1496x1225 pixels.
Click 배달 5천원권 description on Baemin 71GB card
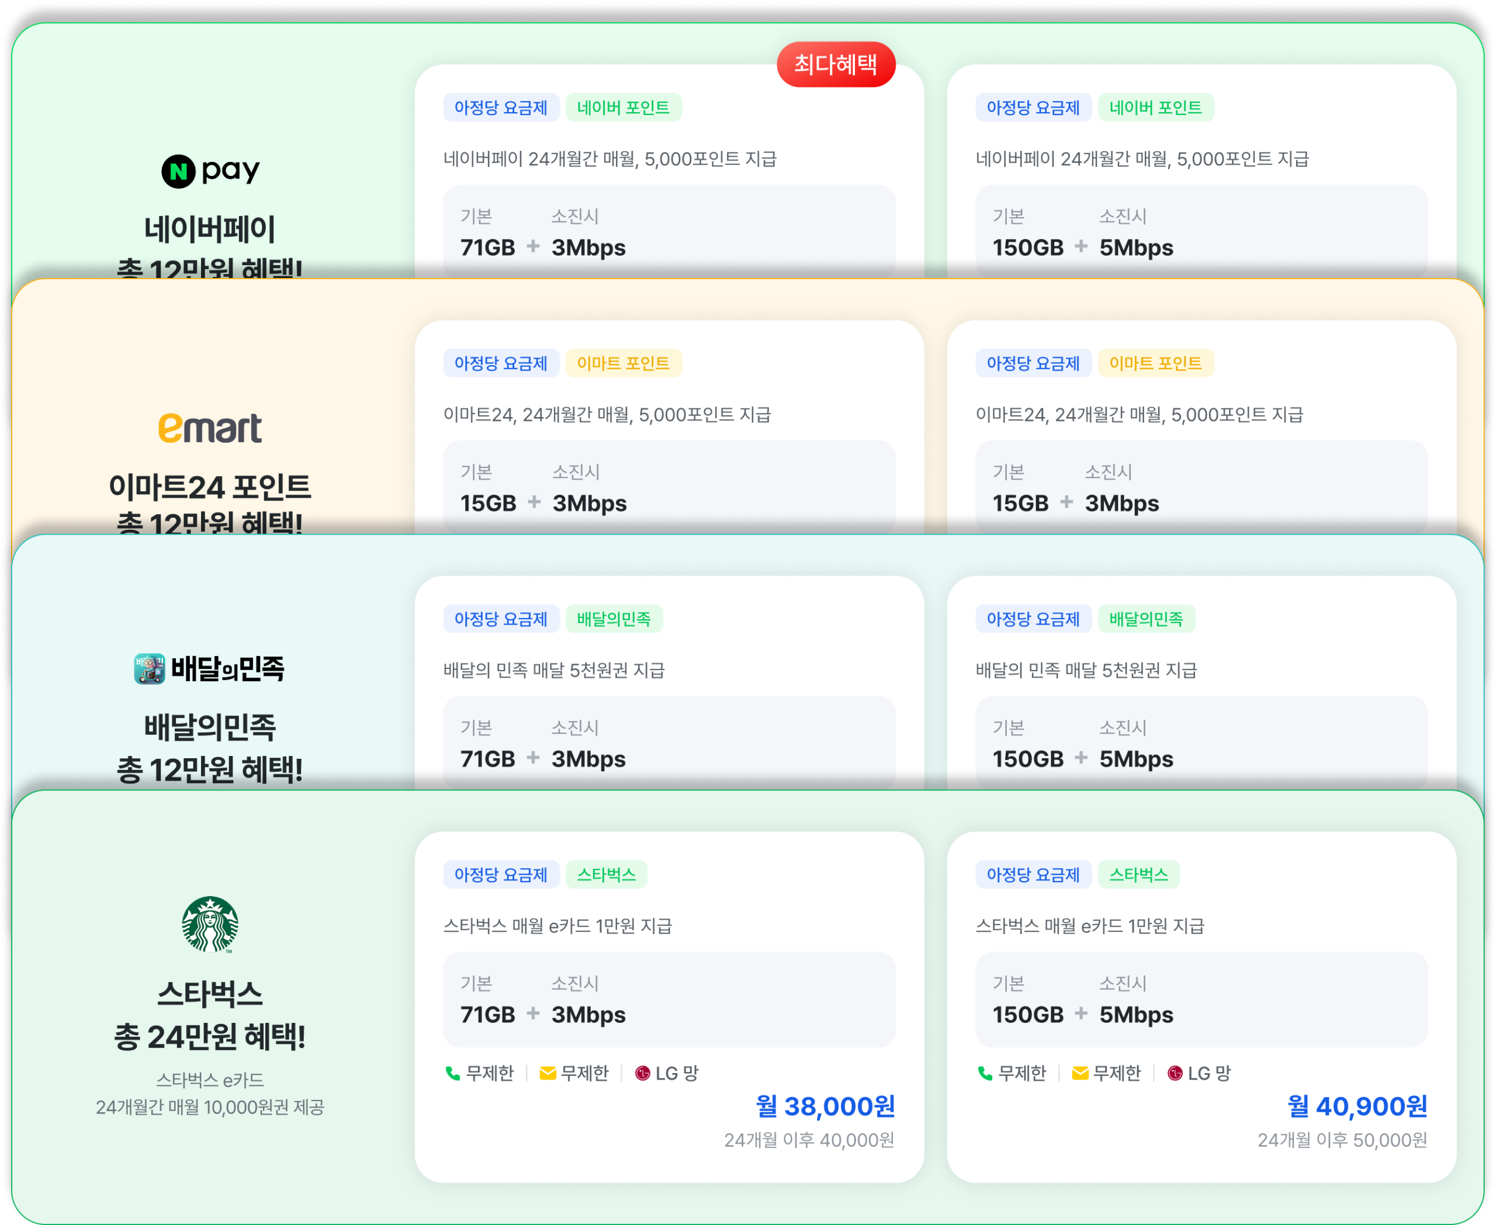coord(554,669)
